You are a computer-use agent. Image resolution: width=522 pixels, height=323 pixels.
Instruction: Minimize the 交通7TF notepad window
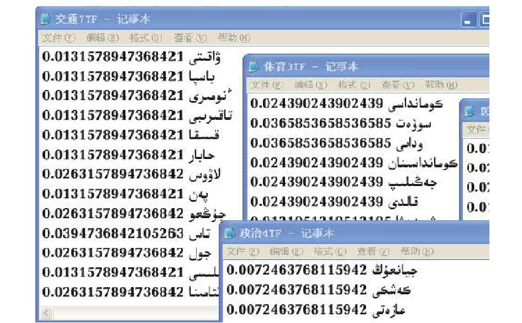click(468, 20)
